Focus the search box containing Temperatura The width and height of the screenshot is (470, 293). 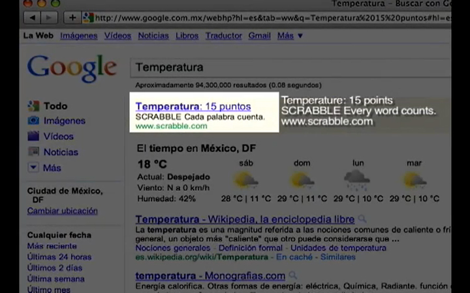pyautogui.click(x=290, y=67)
